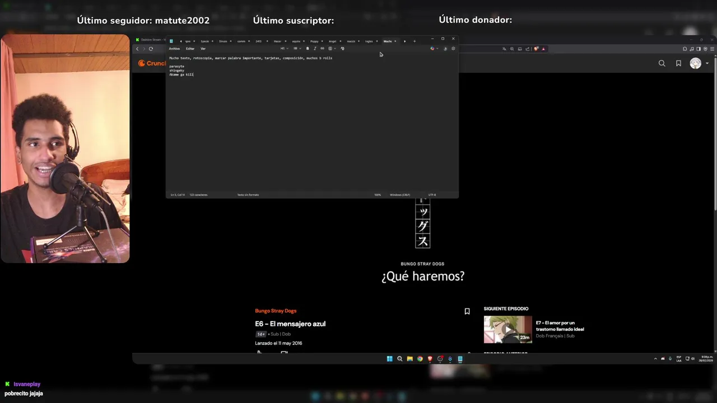Screen dimensions: 717x403
Task: Go back in the browser
Action: pyautogui.click(x=137, y=49)
